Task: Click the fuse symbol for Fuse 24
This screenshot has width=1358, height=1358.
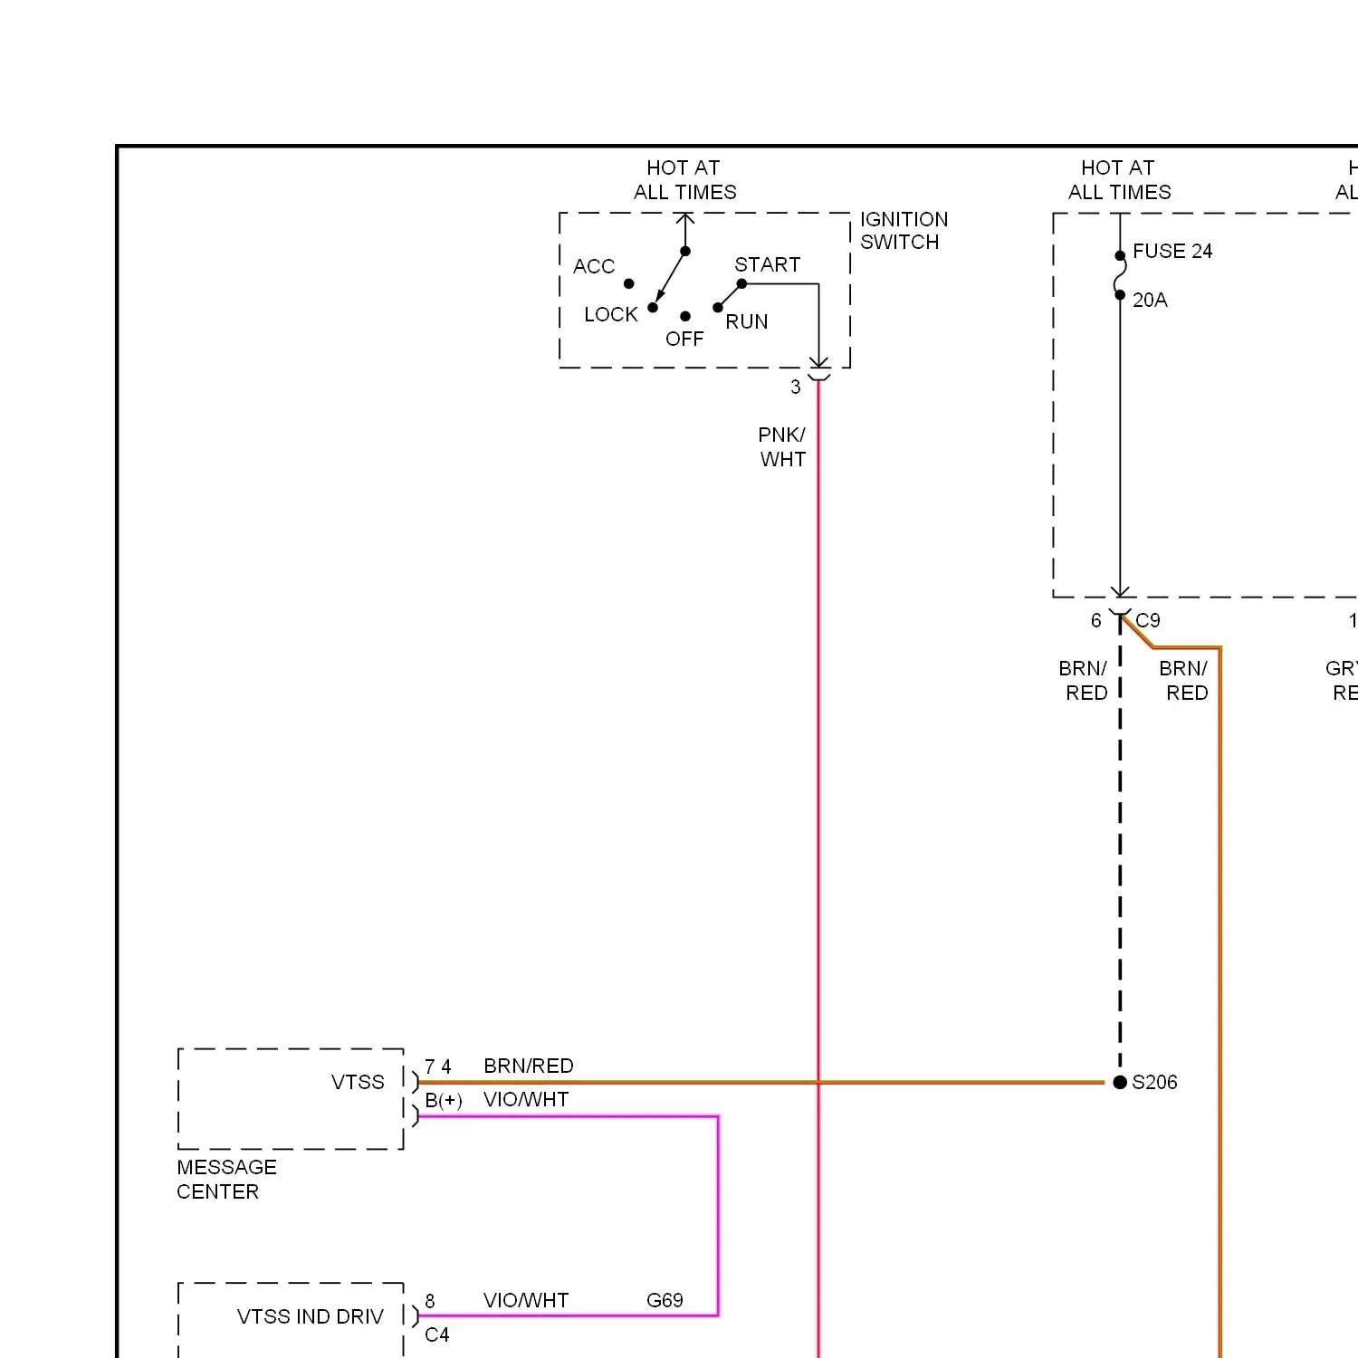Action: [x=1120, y=275]
